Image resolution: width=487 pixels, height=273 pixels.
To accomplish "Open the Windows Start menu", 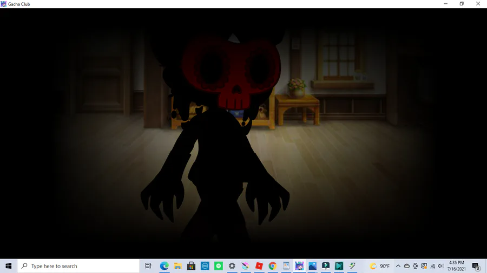I will click(8, 266).
